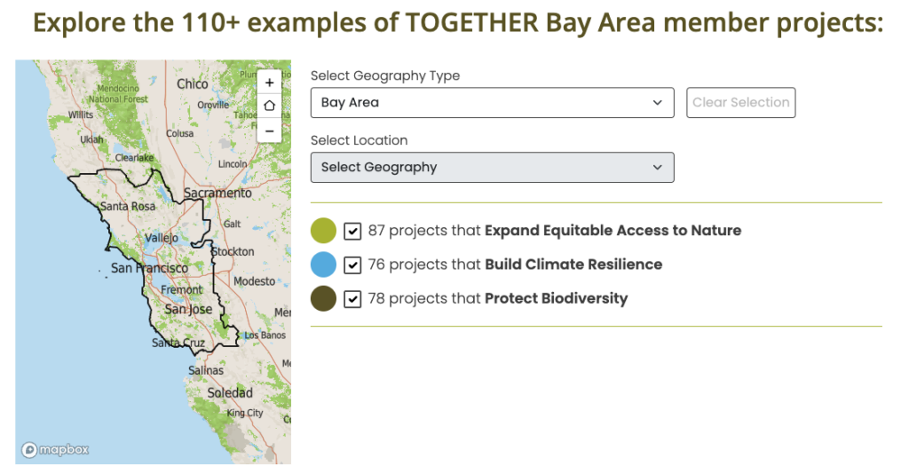Zoom in on the map
Screen dimensions: 909x474
click(x=269, y=83)
